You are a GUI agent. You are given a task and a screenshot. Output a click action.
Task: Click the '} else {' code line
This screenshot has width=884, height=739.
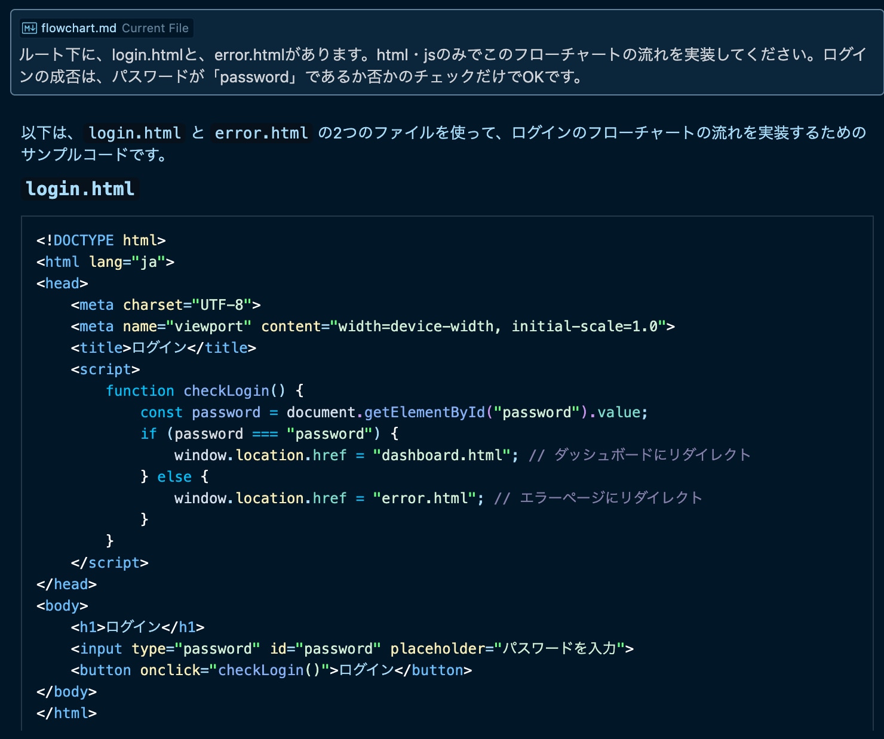(174, 476)
